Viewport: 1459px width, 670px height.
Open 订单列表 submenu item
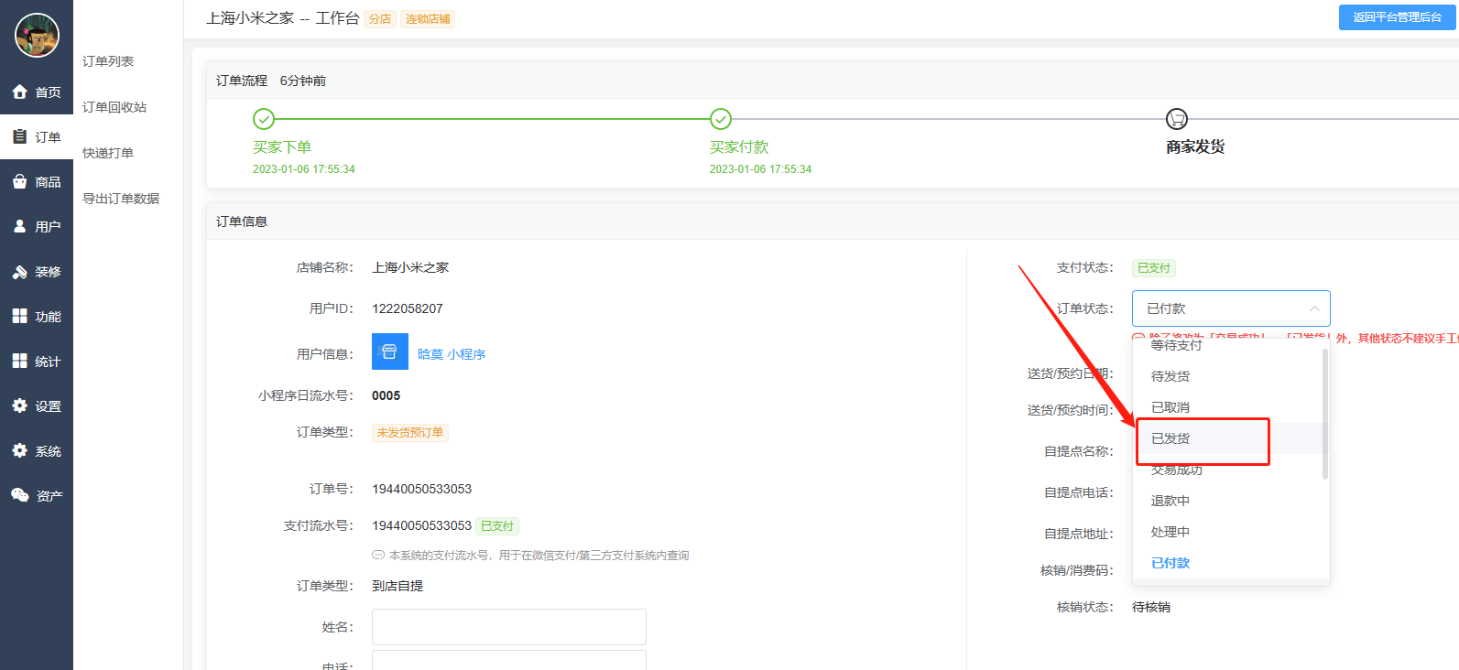(108, 61)
